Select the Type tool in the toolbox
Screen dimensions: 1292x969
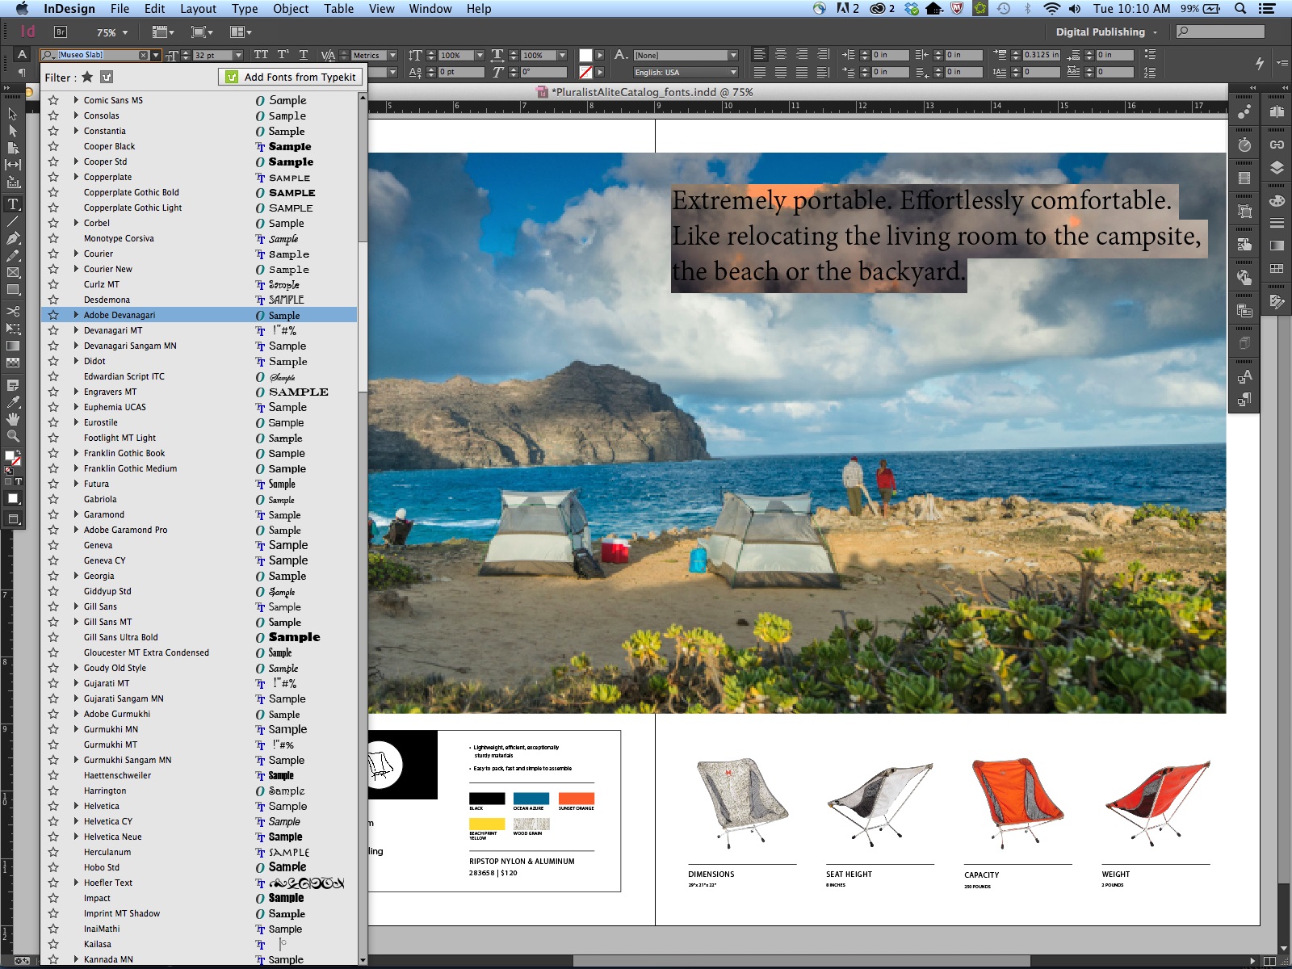13,204
